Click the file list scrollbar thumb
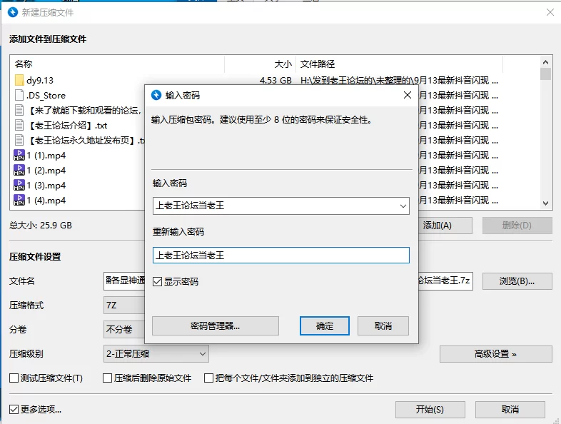Image resolution: width=561 pixels, height=424 pixels. tap(545, 74)
